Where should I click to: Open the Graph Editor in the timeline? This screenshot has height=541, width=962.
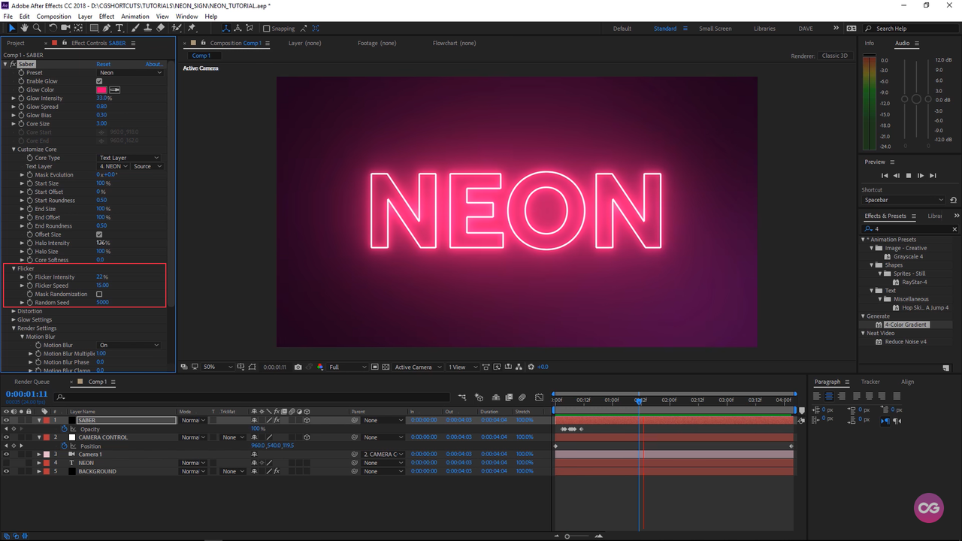click(539, 397)
